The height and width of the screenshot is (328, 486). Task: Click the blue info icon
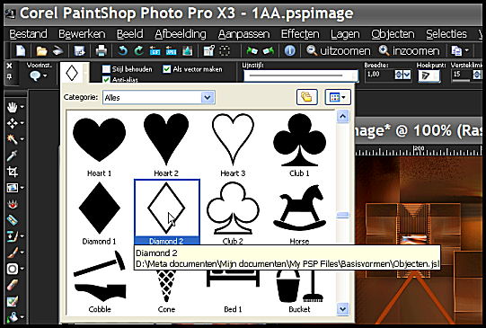pyautogui.click(x=290, y=50)
